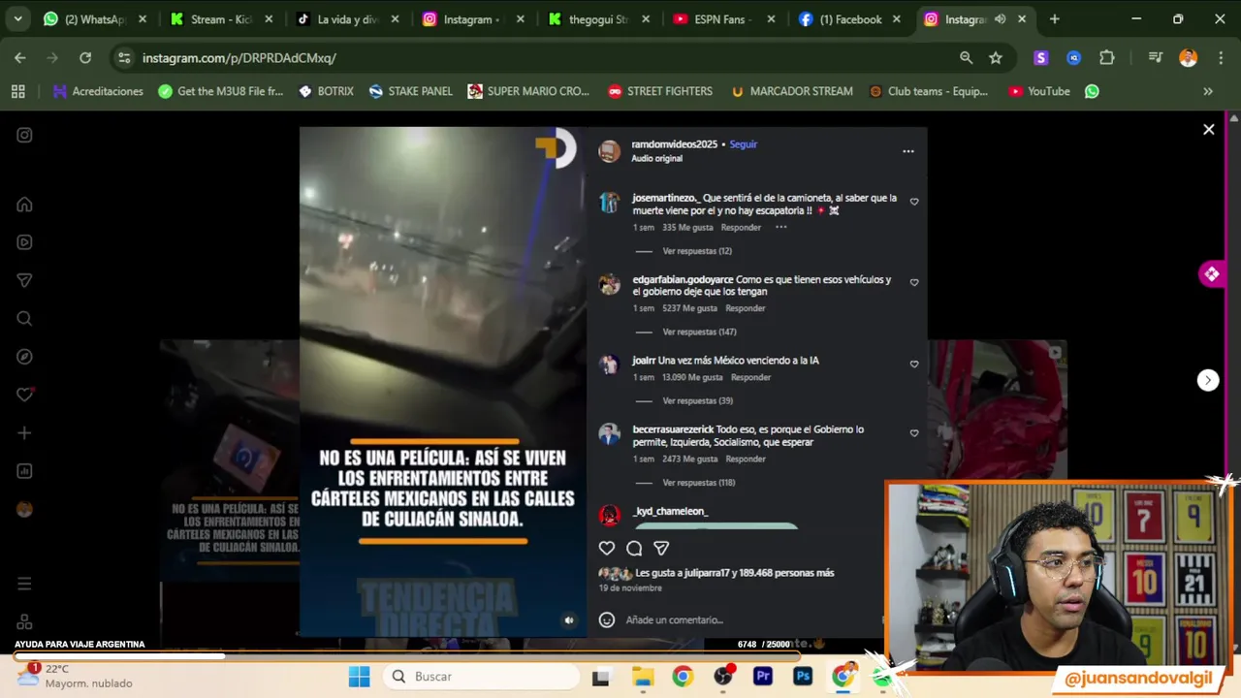This screenshot has width=1241, height=698.
Task: Open YouTube bookmark in bookmarks bar
Action: click(1039, 91)
